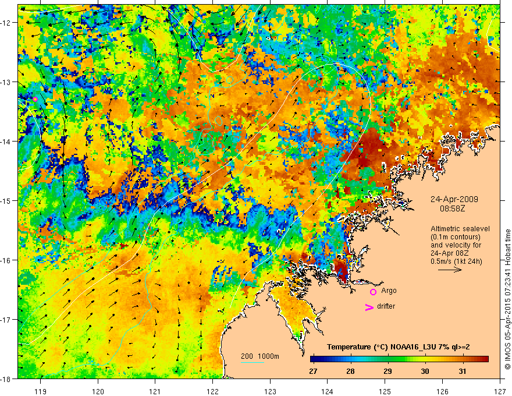This screenshot has width=512, height=396.
Task: Click the latitude axis label '-18'
Action: coord(6,379)
